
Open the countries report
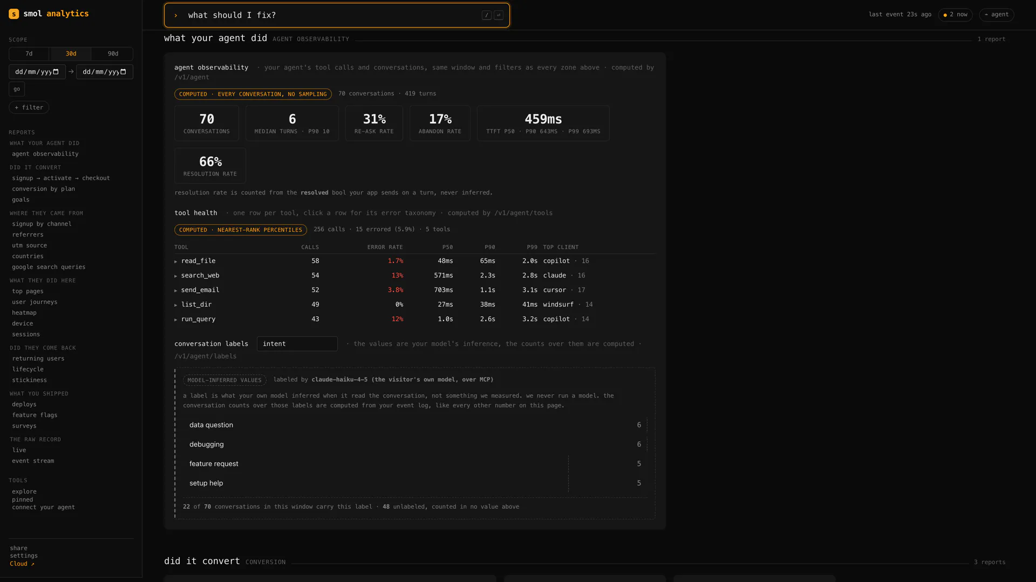point(28,257)
